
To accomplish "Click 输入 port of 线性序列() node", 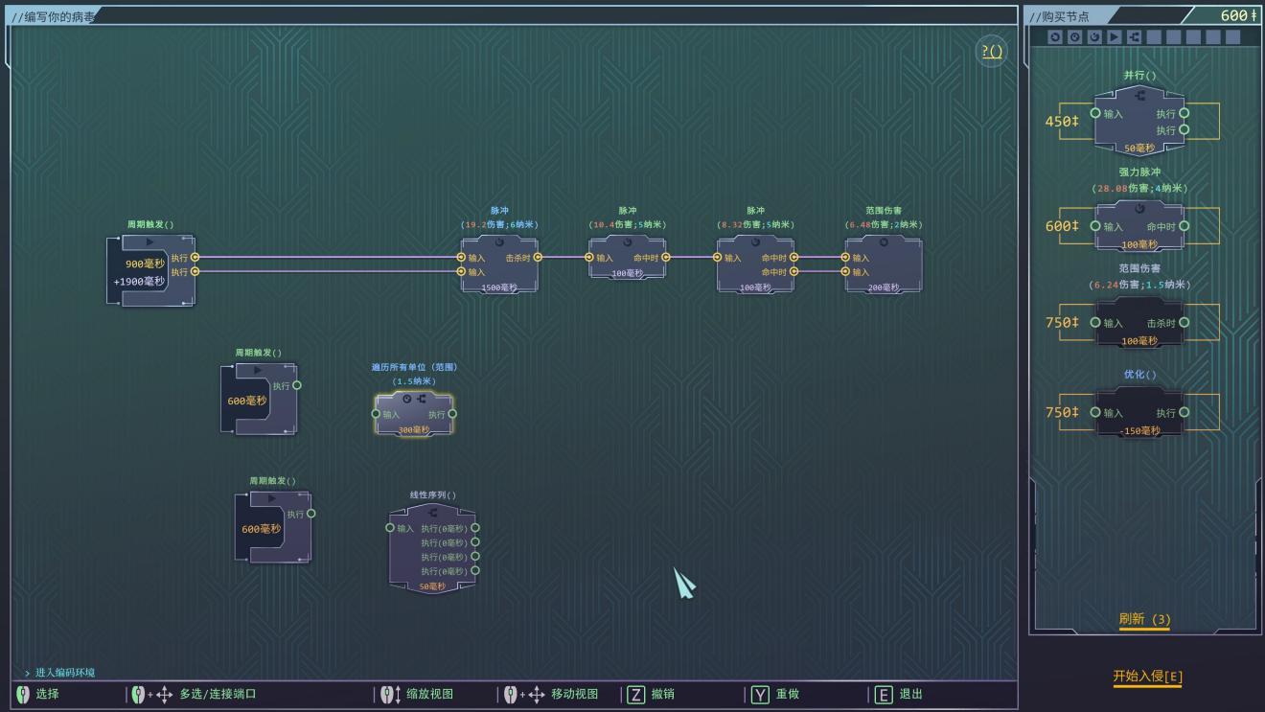I will (x=390, y=528).
